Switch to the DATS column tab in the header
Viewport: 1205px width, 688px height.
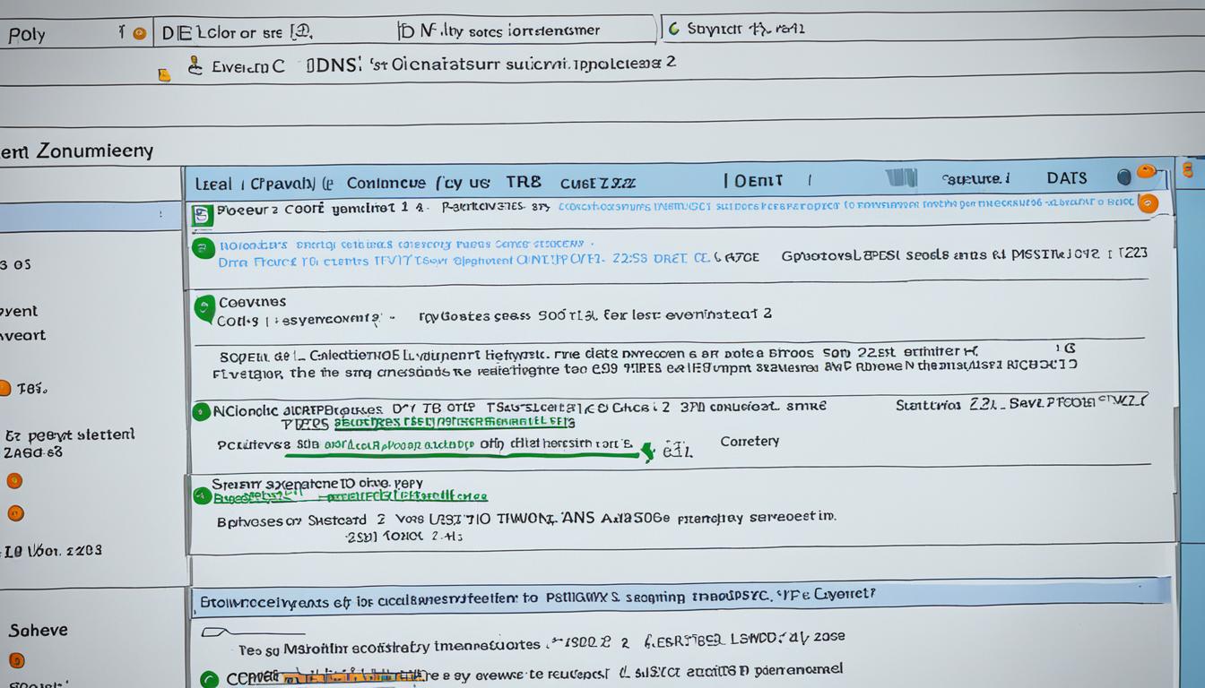(1066, 177)
